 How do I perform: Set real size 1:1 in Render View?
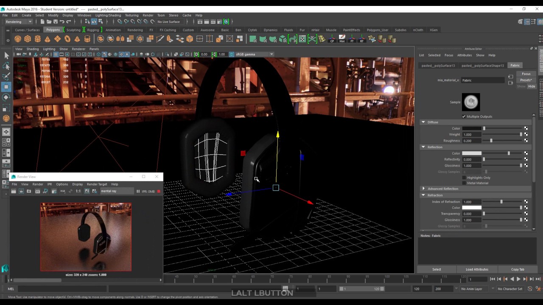78,191
